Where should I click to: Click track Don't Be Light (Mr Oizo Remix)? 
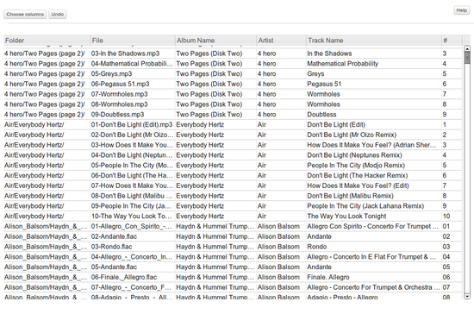click(352, 135)
